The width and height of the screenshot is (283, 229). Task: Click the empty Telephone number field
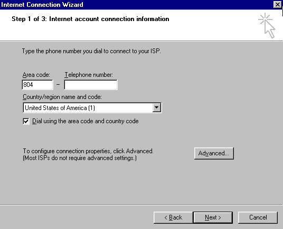91,85
